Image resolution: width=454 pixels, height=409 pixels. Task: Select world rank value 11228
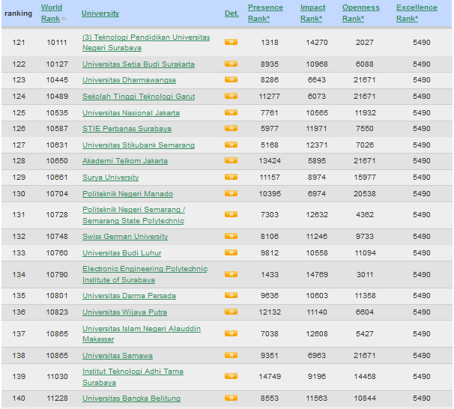(57, 399)
